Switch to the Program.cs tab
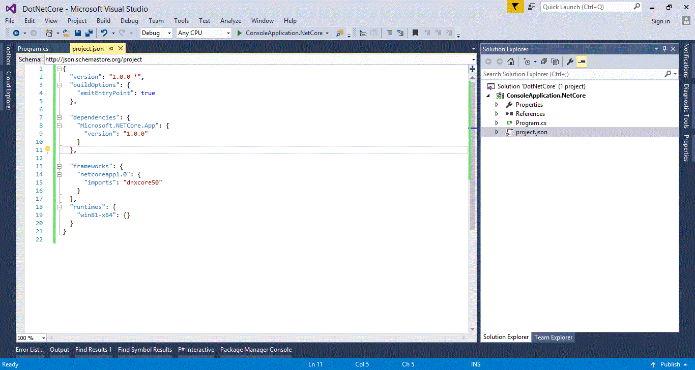The image size is (695, 370). (x=35, y=48)
